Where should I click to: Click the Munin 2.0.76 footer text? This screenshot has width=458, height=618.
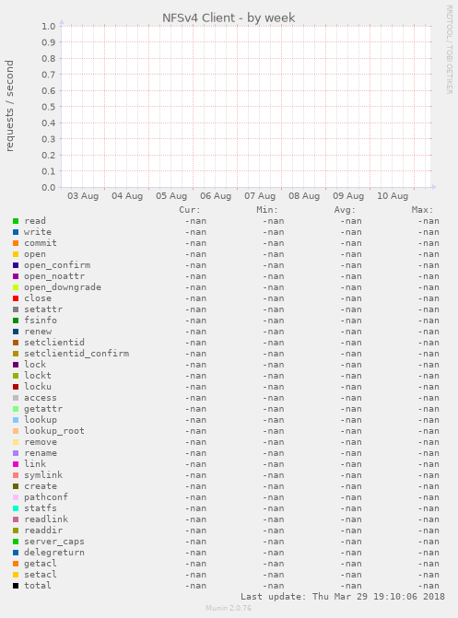229,608
